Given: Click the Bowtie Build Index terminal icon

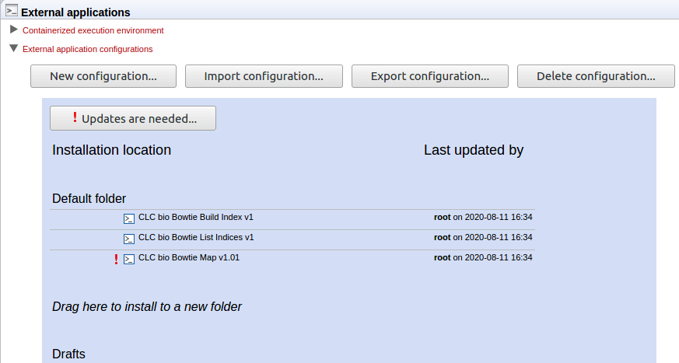Looking at the screenshot, I should pos(129,218).
